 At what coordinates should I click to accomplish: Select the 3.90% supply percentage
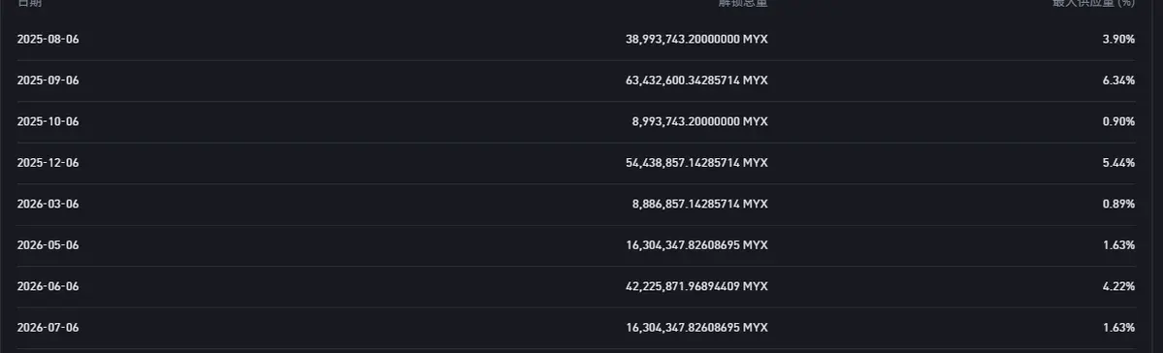click(1118, 40)
